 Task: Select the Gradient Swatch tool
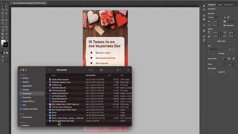(3, 31)
